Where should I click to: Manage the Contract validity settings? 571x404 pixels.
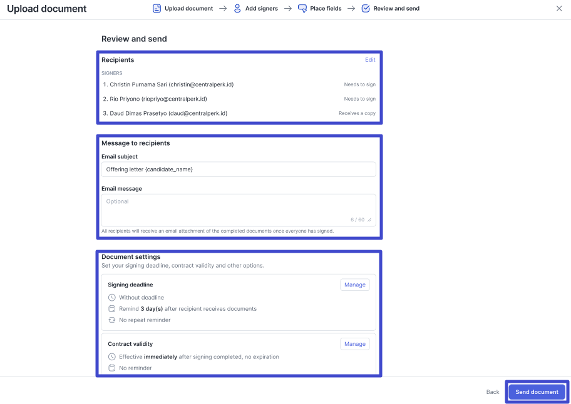[355, 344]
